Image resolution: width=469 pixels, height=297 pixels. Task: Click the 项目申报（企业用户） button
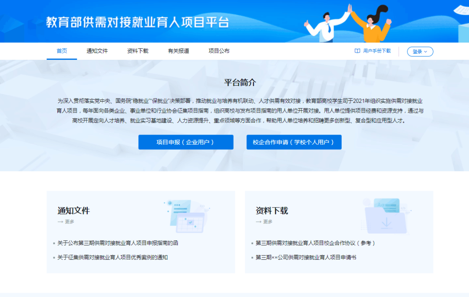(x=186, y=142)
